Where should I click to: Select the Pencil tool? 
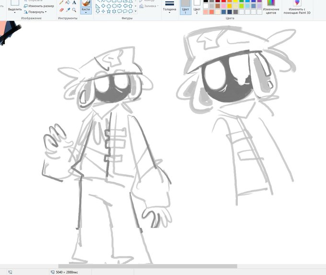pos(61,2)
